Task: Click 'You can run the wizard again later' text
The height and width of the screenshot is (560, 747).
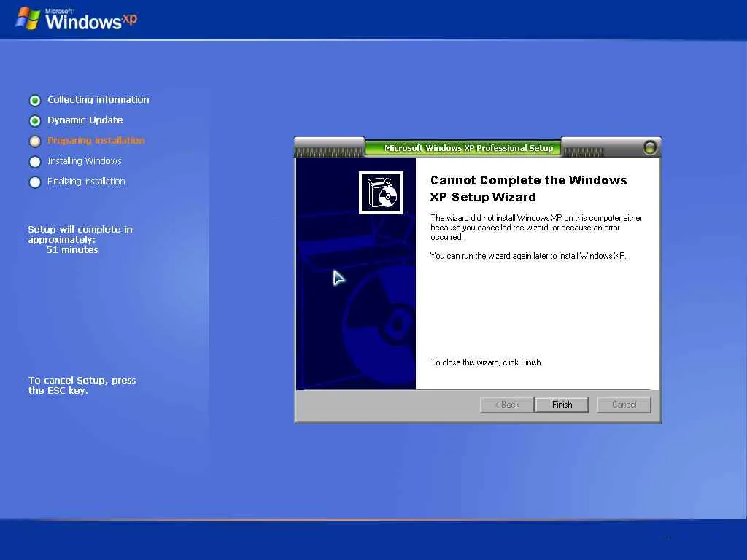Action: pyautogui.click(x=528, y=256)
